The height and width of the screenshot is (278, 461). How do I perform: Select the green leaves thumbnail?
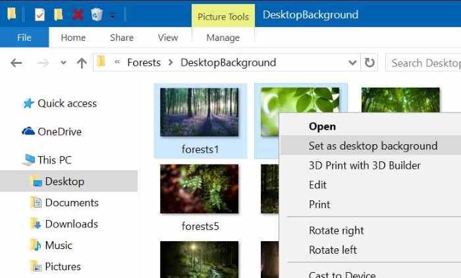coord(299,100)
